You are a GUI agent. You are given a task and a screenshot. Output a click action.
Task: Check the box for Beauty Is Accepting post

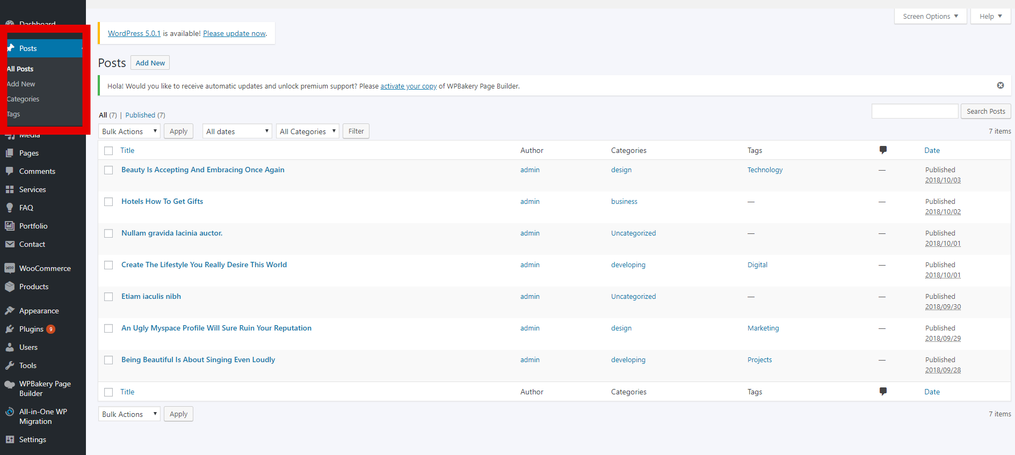[x=108, y=170]
